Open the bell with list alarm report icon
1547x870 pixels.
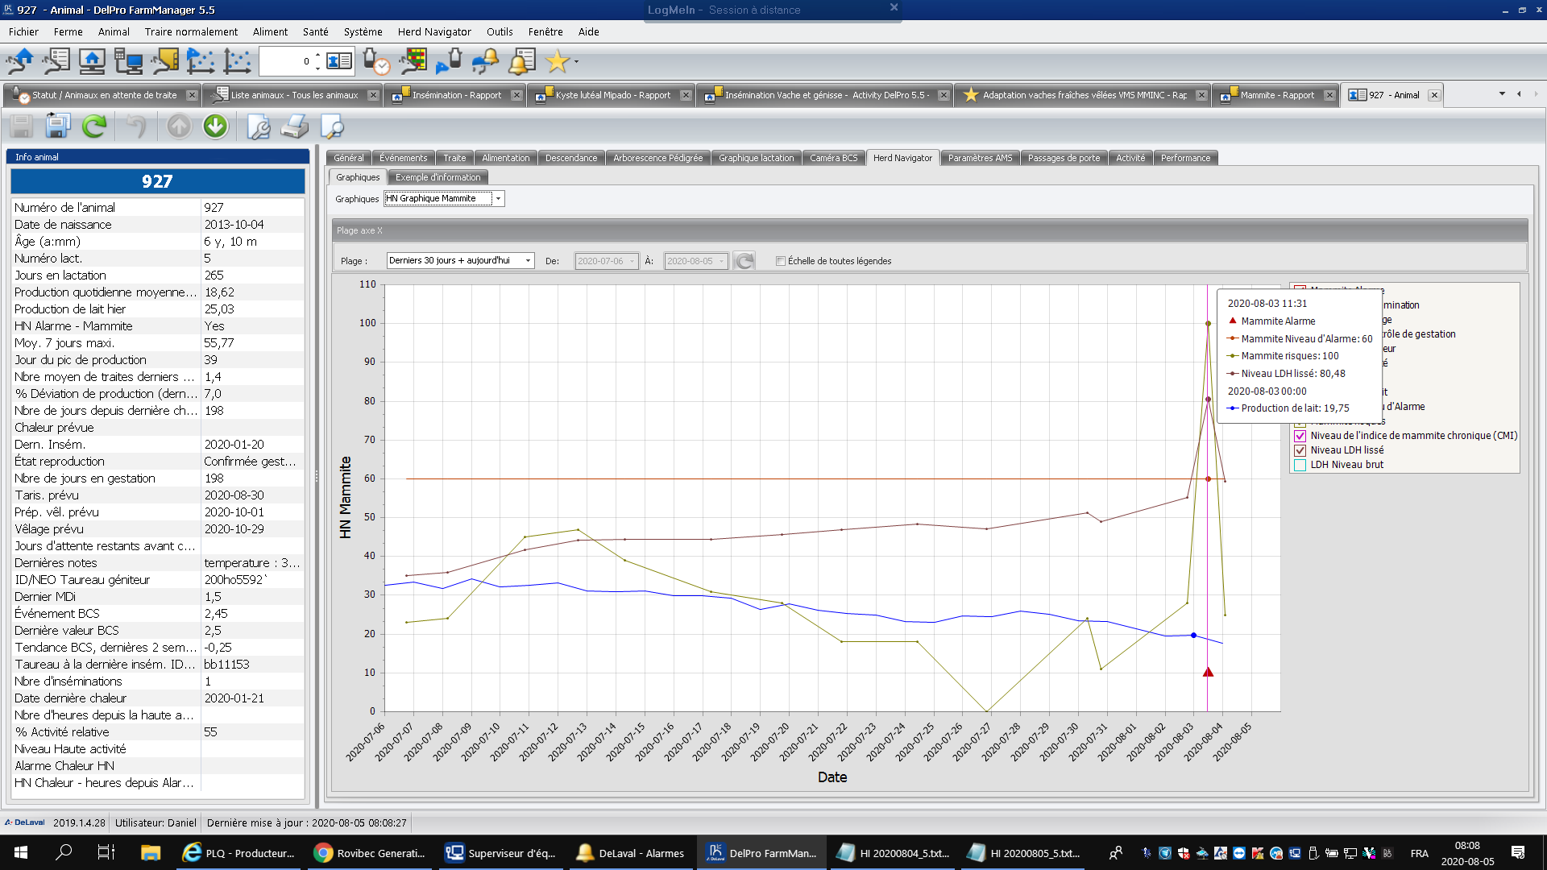[x=521, y=61]
